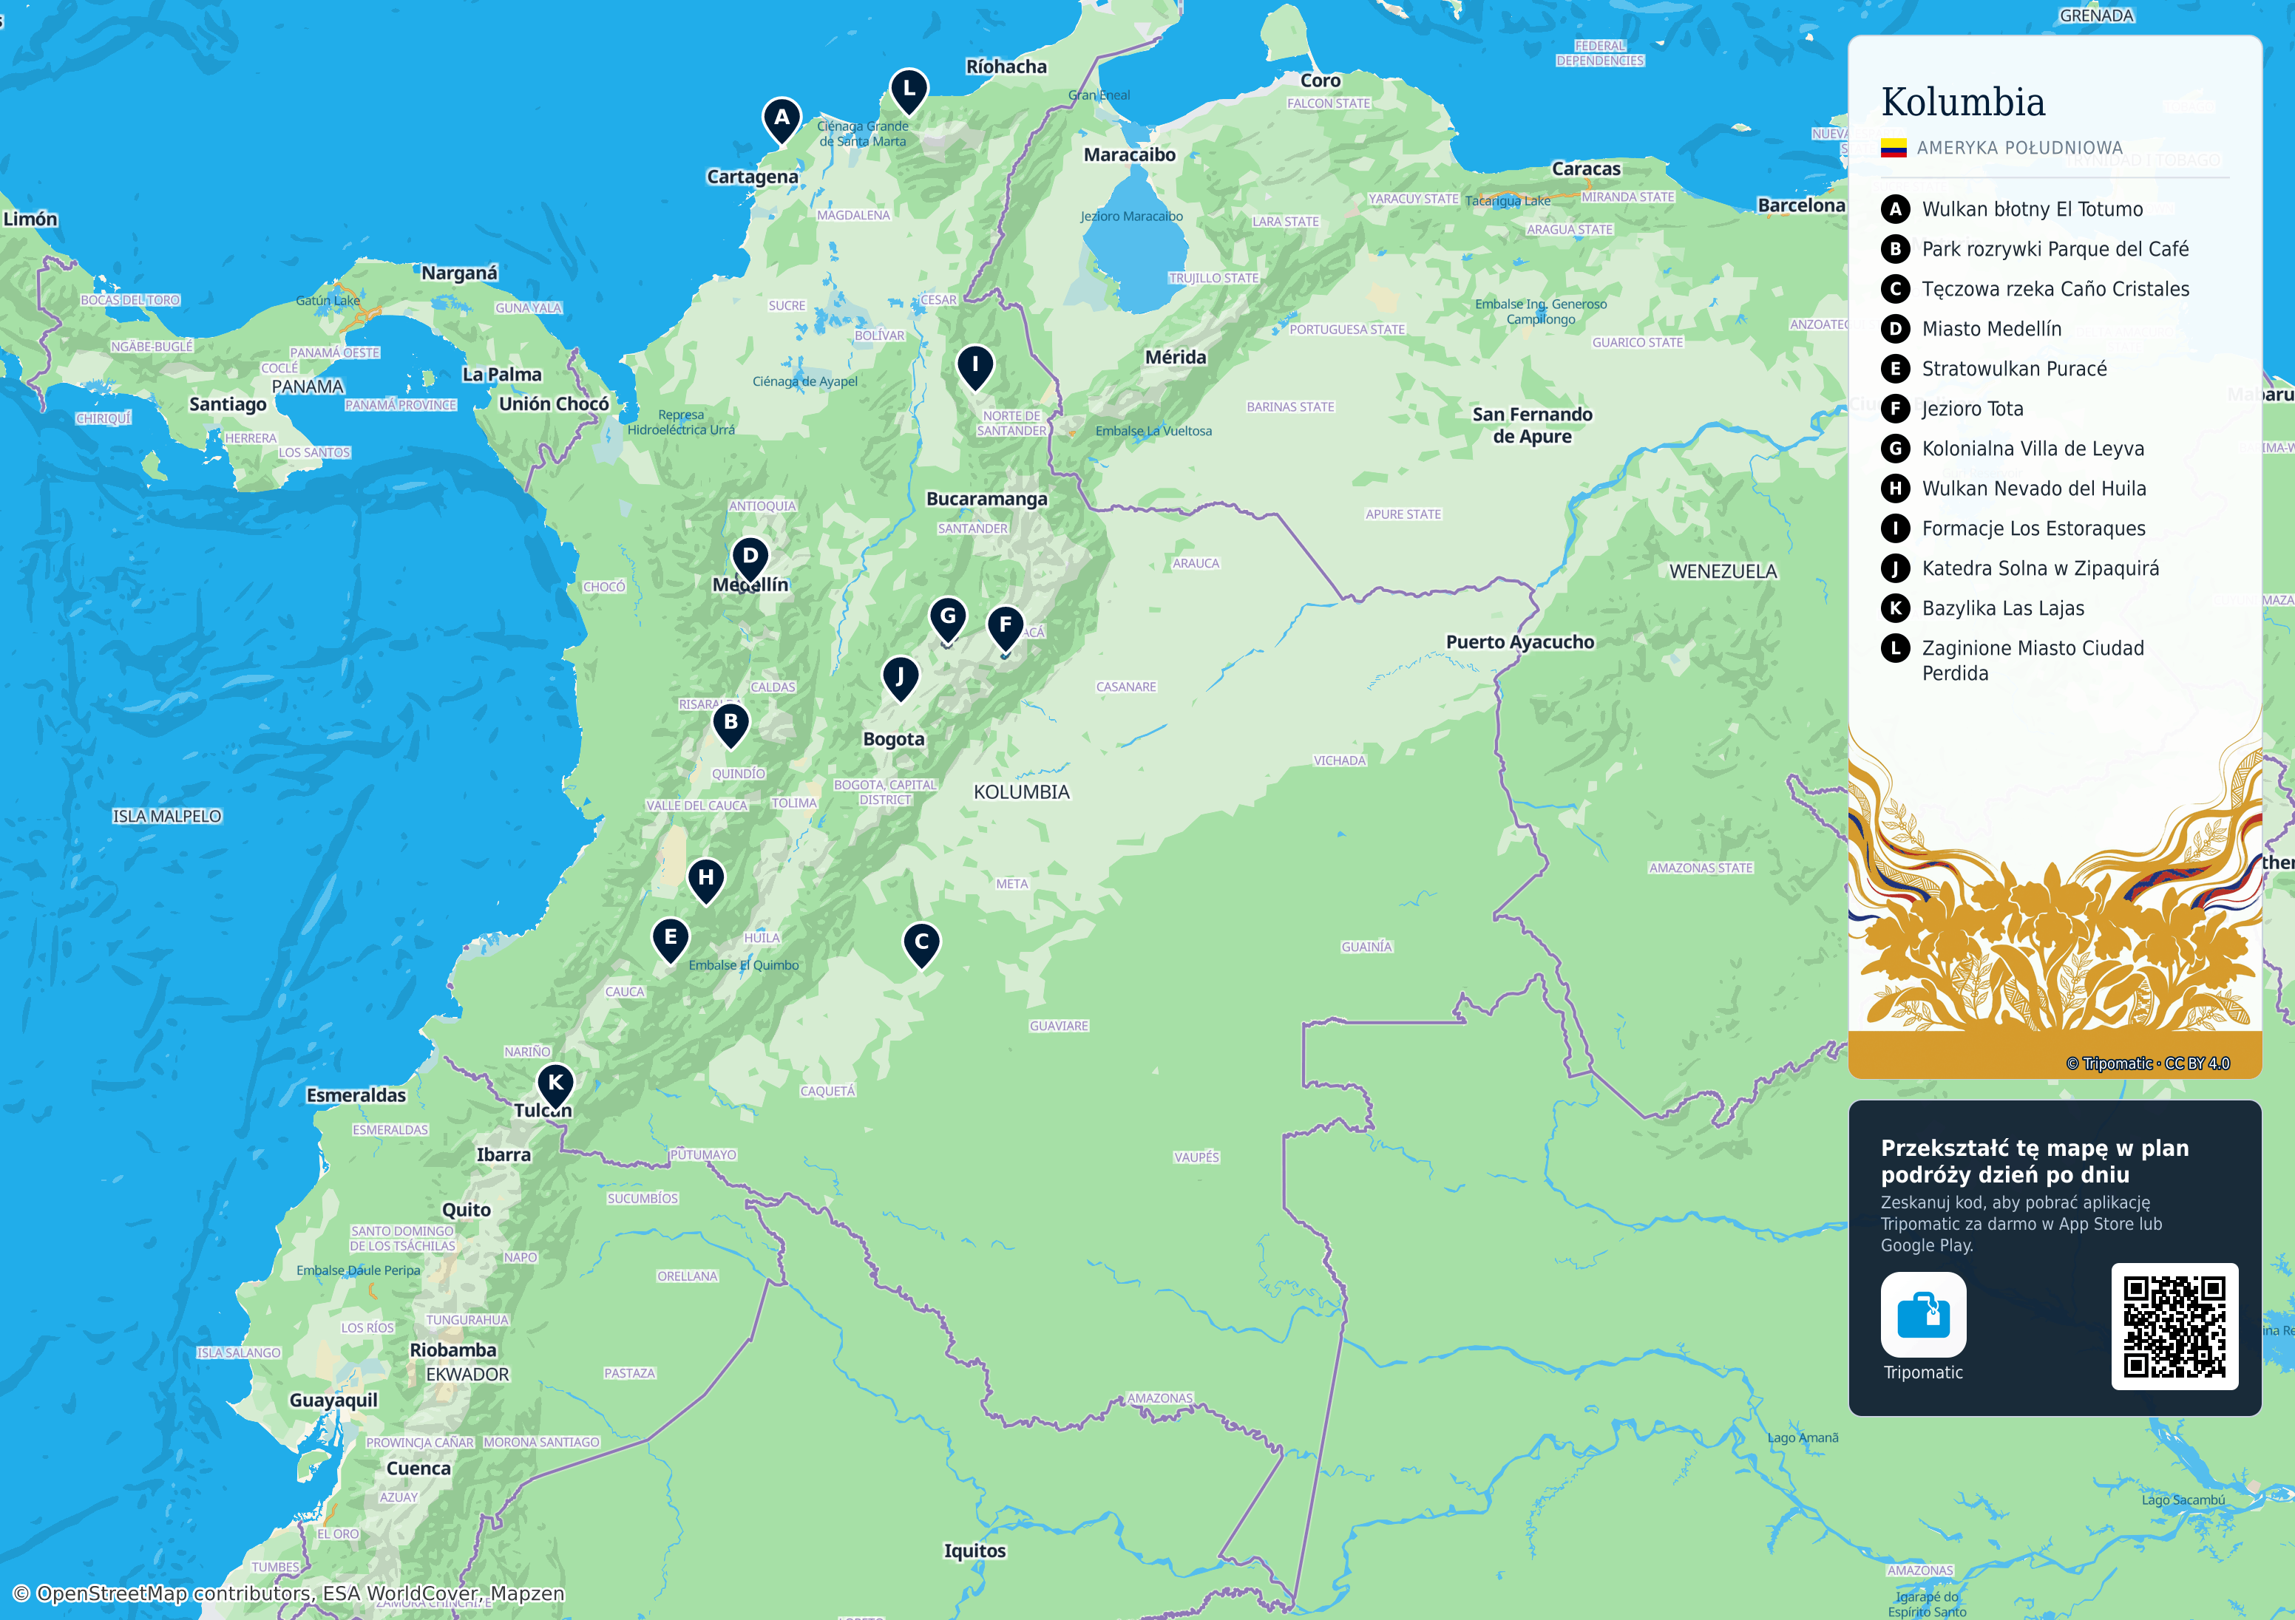This screenshot has height=1620, width=2295.
Task: Click legend badge H for Nevado del Huila
Action: pos(1895,489)
